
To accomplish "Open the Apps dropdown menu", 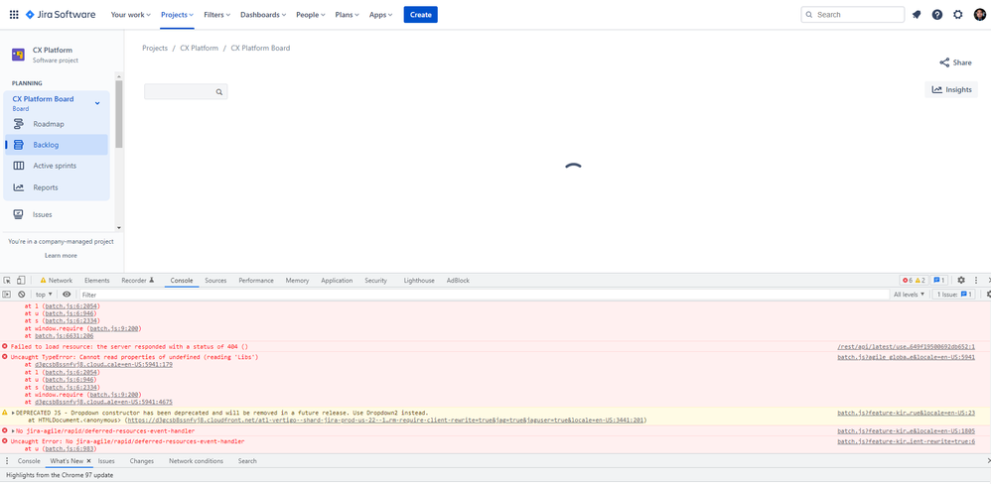I will 380,15.
